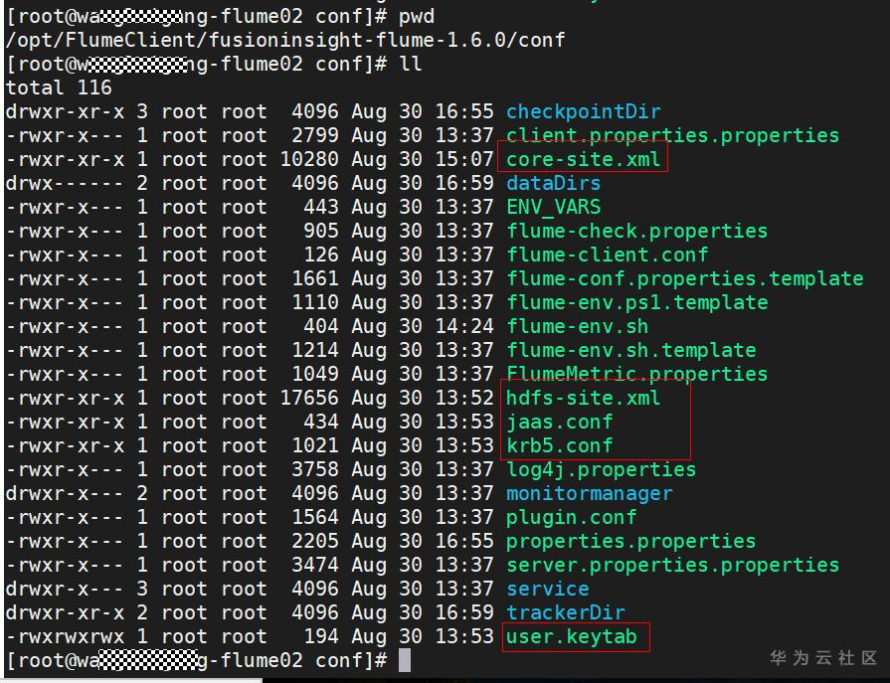Click the pwd output path line
The height and width of the screenshot is (683, 890).
(x=285, y=40)
